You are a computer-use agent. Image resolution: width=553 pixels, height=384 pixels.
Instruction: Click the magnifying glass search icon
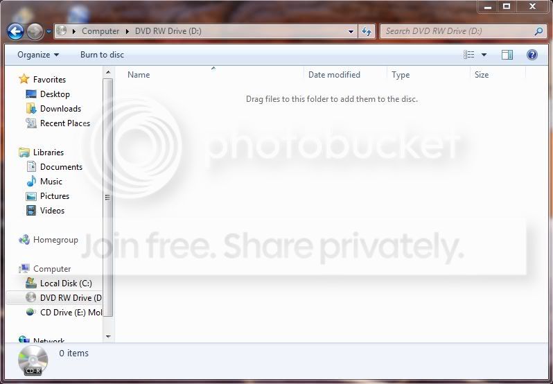538,31
